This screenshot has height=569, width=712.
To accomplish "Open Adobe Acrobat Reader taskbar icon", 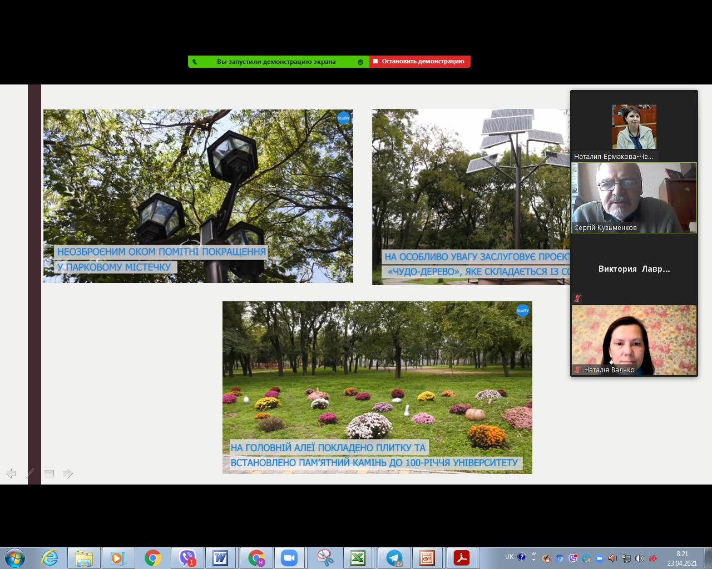I will click(x=462, y=557).
